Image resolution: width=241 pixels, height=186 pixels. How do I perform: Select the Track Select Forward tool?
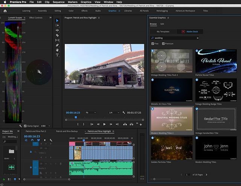[x=57, y=25]
